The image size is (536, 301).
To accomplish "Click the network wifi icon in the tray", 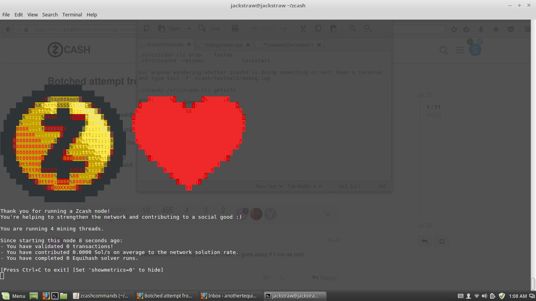I will [x=477, y=296].
